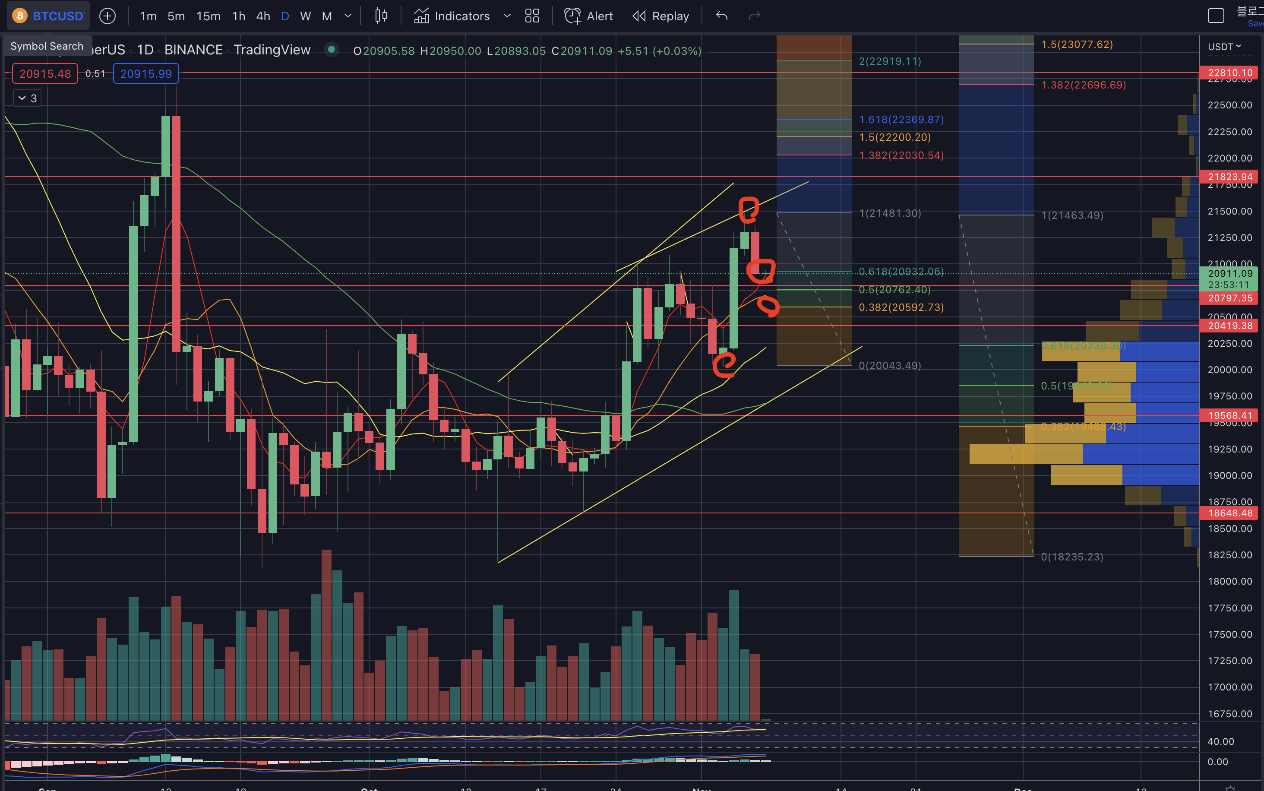Toggle the 15m interval

tap(208, 16)
